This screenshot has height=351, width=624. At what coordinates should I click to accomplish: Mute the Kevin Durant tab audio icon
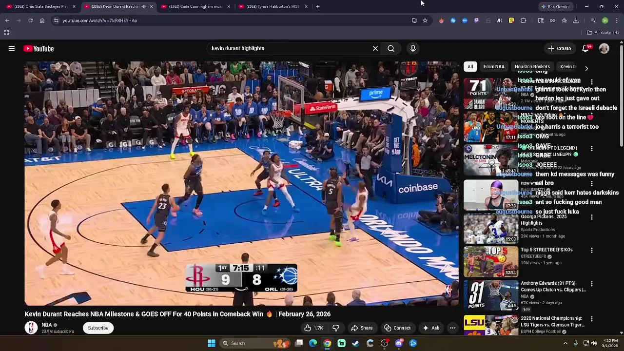pos(143,6)
